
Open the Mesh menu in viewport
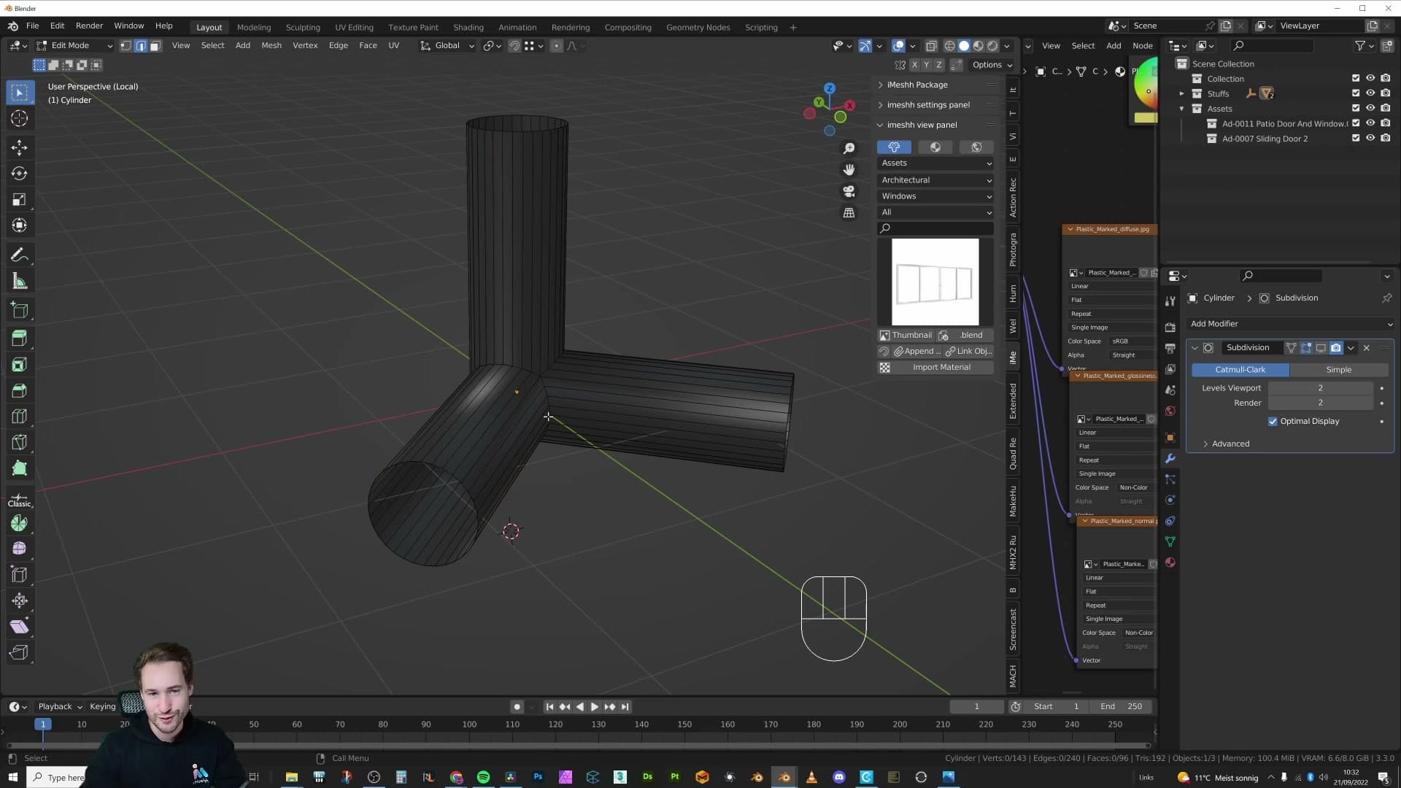click(x=271, y=46)
